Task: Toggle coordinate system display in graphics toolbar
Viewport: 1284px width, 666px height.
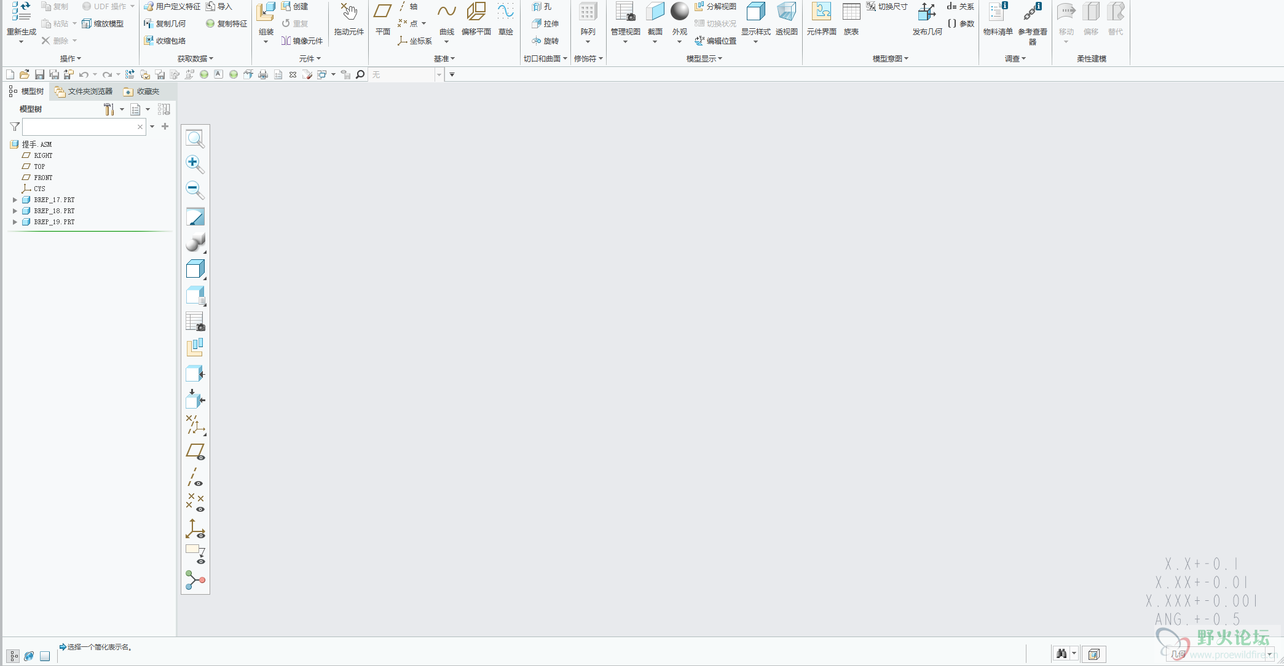Action: [195, 529]
